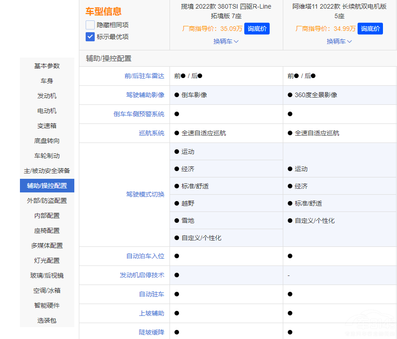Click 询底价 button for 揽境

coord(257,29)
